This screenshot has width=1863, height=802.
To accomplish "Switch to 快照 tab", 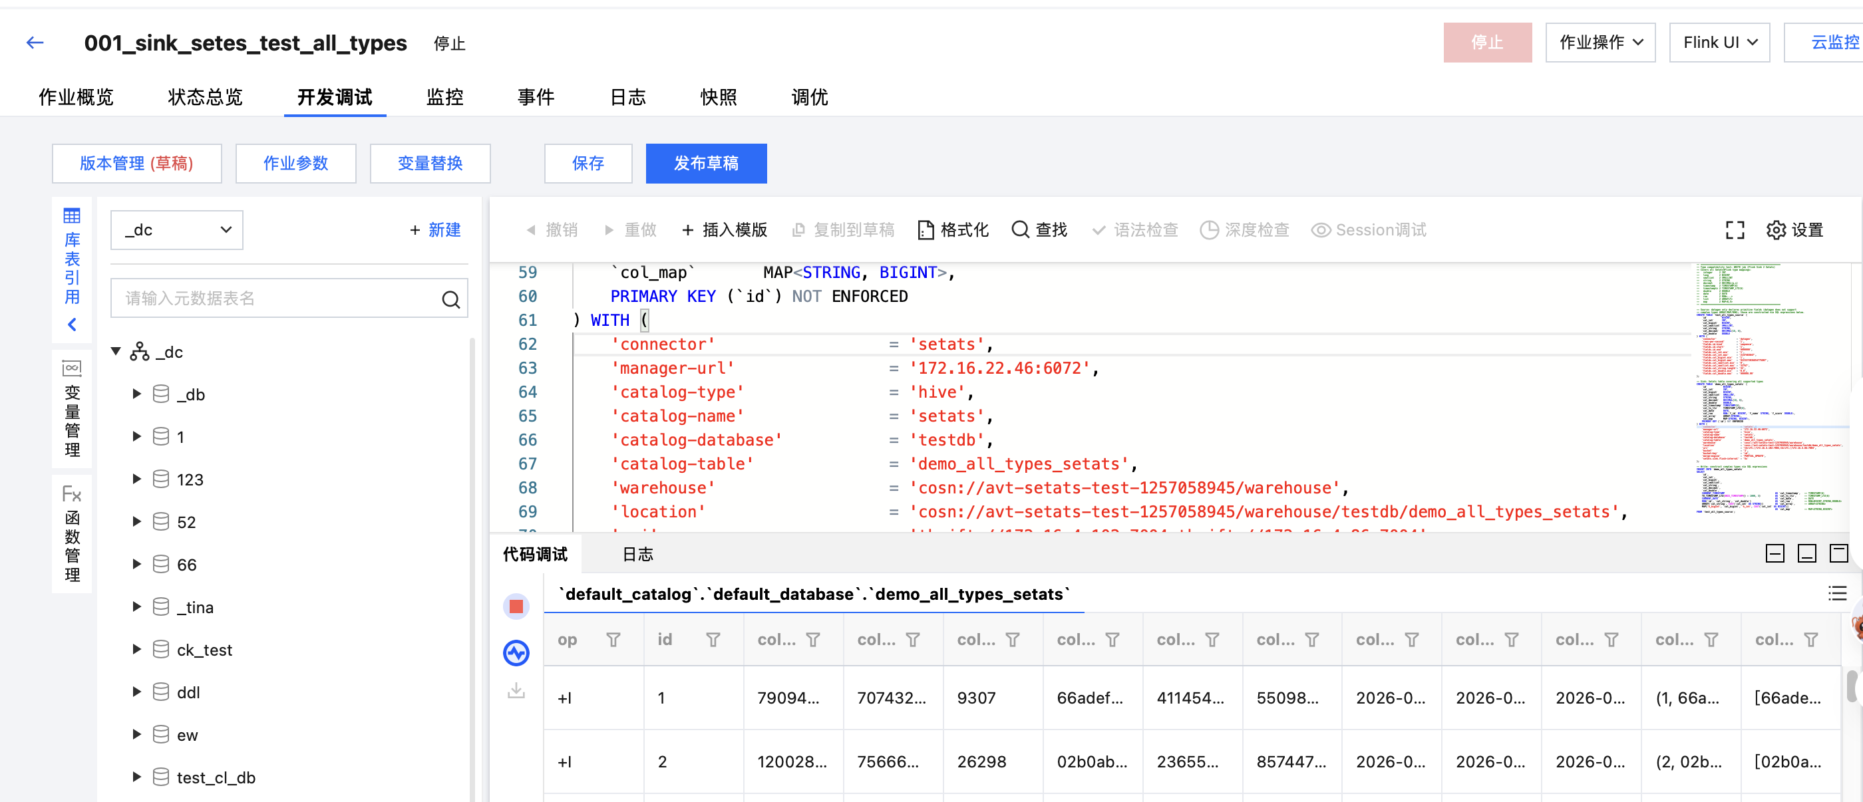I will pos(719,97).
